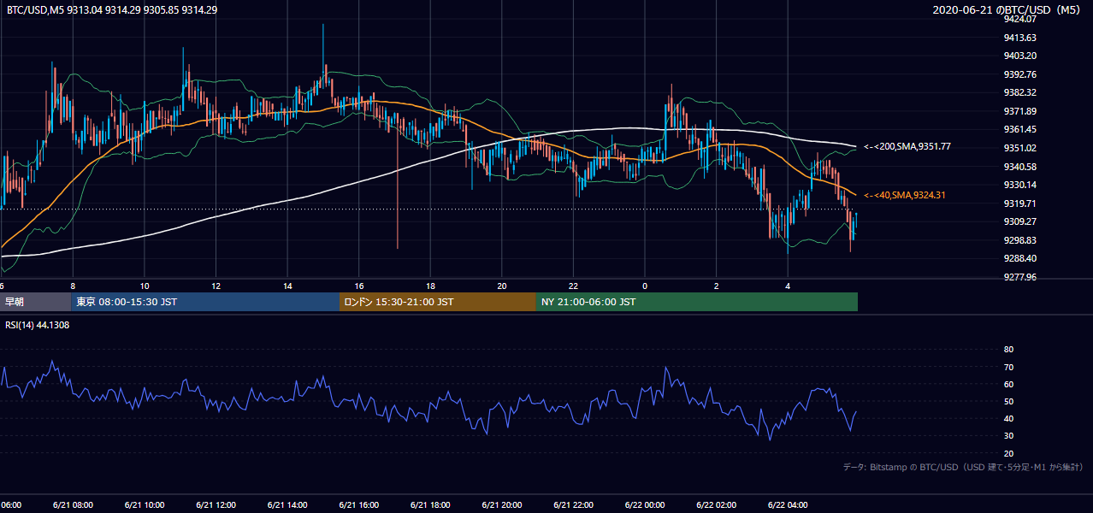Click the 6/21 12:00 bottom time label

216,505
